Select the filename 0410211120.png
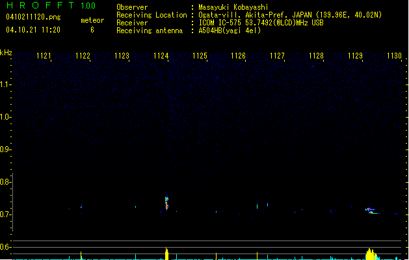The height and width of the screenshot is (260, 409). coord(33,17)
